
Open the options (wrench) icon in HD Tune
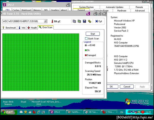90,21
